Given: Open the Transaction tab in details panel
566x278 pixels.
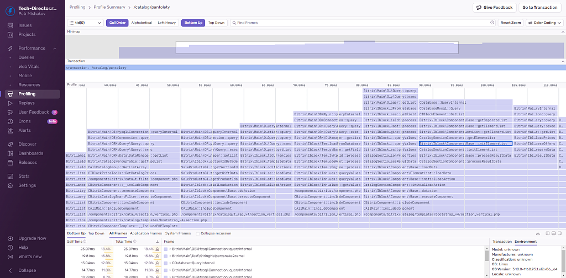Looking at the screenshot, I should (x=502, y=242).
